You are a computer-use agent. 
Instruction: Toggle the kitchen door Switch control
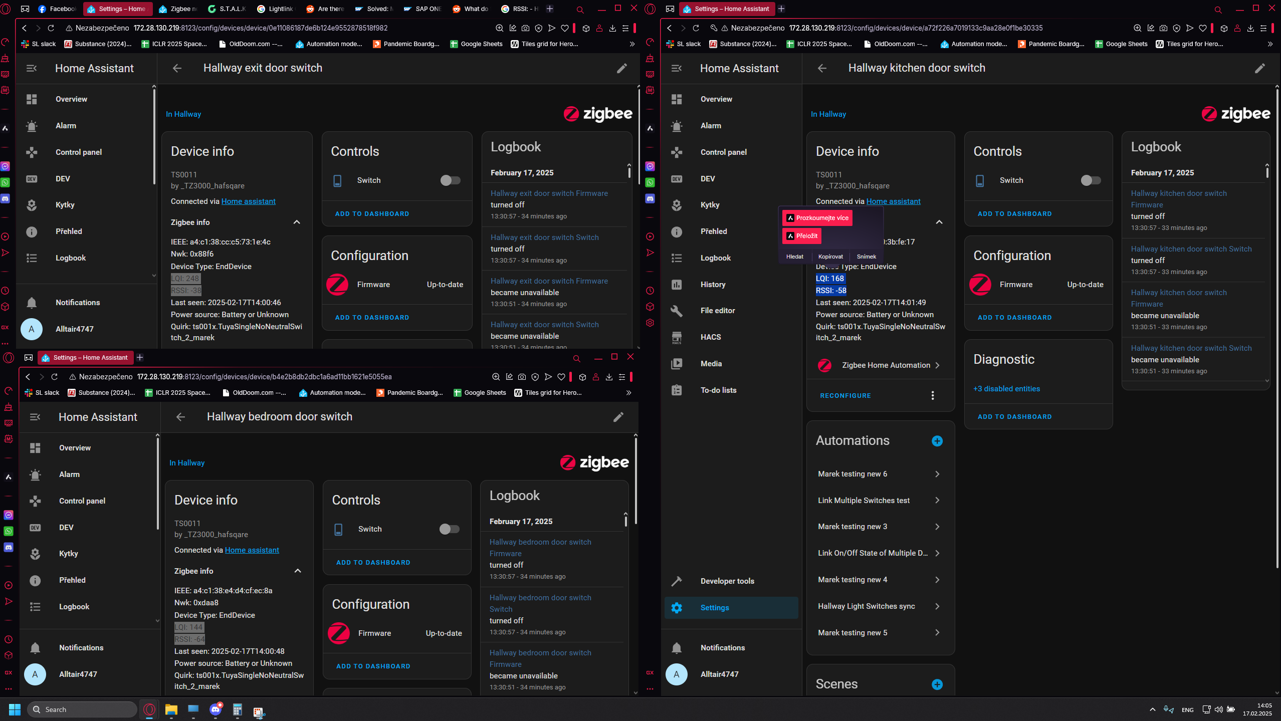pyautogui.click(x=1090, y=180)
